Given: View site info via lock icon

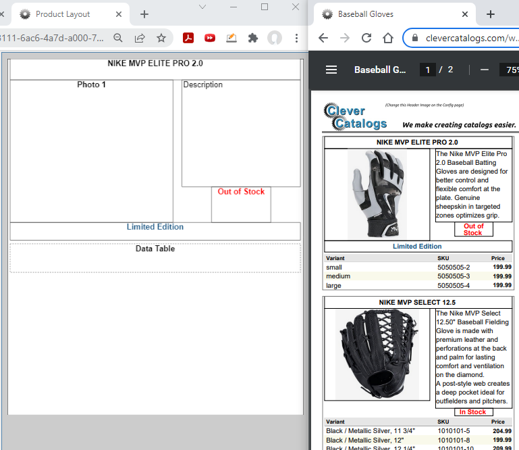Looking at the screenshot, I should click(x=415, y=38).
